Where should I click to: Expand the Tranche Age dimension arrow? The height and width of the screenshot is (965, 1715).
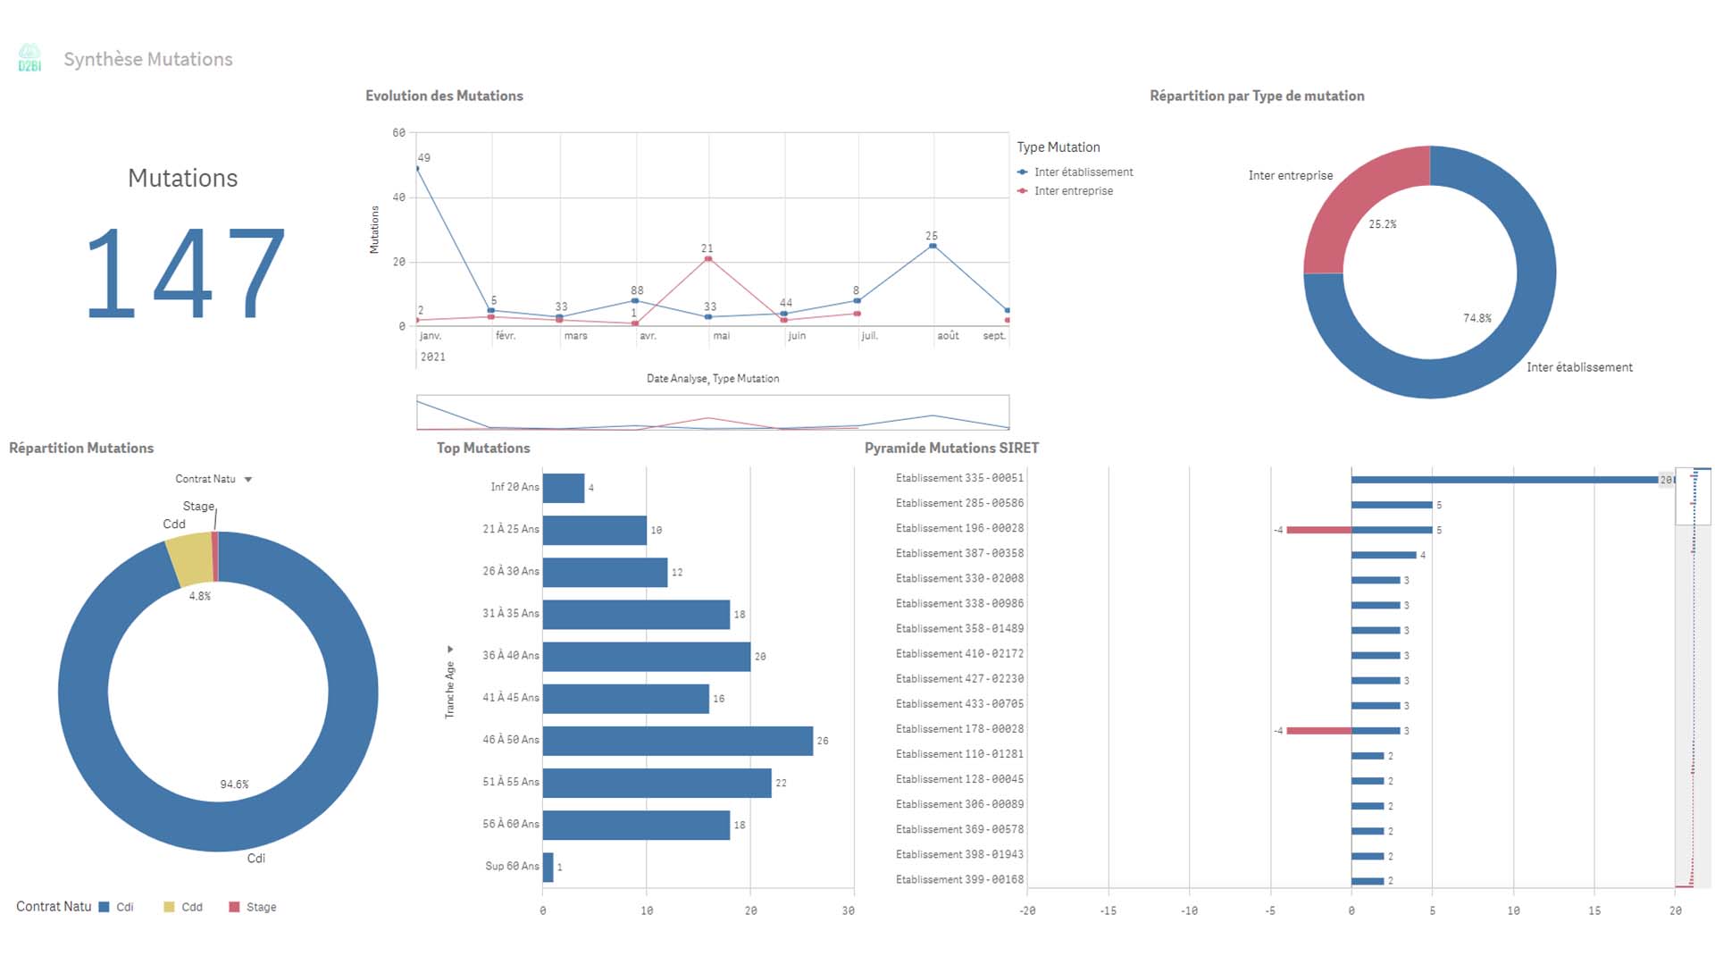[x=450, y=650]
